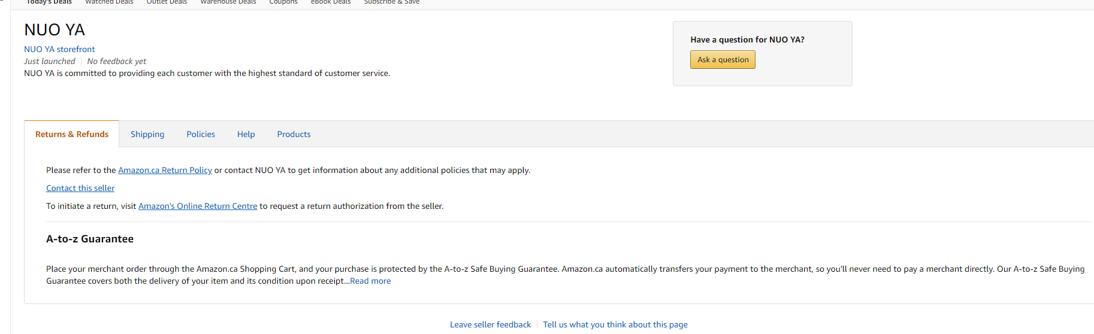Visit Amazon's Online Return Centre link

[x=198, y=206]
